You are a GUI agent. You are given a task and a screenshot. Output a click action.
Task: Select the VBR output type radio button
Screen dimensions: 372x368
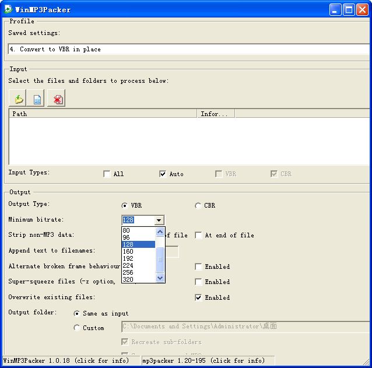[124, 205]
